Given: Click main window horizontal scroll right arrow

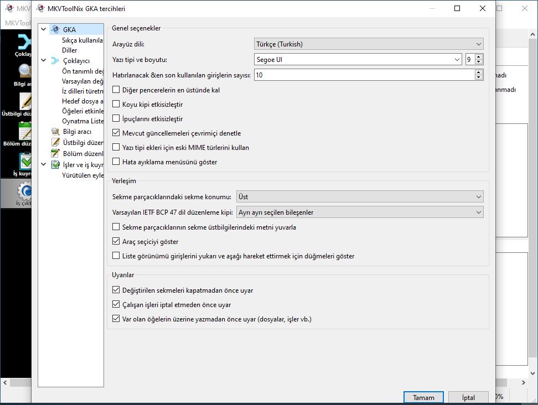Looking at the screenshot, I should pos(523,382).
